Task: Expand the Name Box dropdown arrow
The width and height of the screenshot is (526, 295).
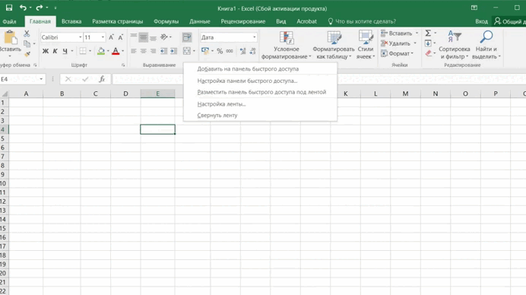Action: pyautogui.click(x=41, y=79)
